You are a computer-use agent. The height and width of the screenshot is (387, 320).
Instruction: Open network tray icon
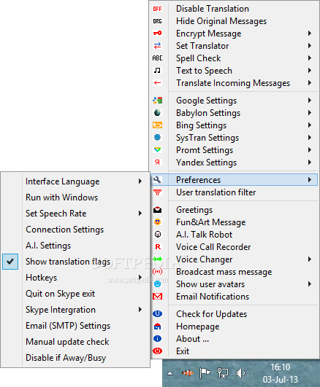click(223, 372)
